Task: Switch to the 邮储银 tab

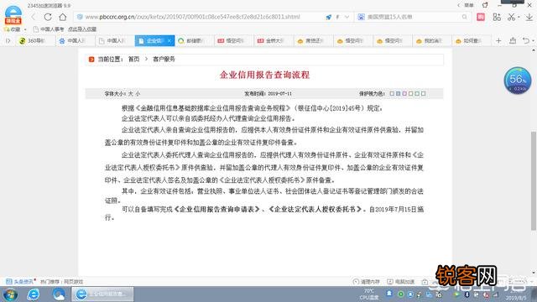Action: (x=195, y=41)
